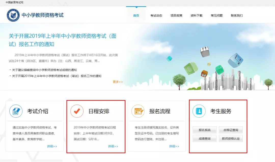Open the 首页 navigation tab
Image resolution: width=275 pixels, height=162 pixels.
point(136,15)
